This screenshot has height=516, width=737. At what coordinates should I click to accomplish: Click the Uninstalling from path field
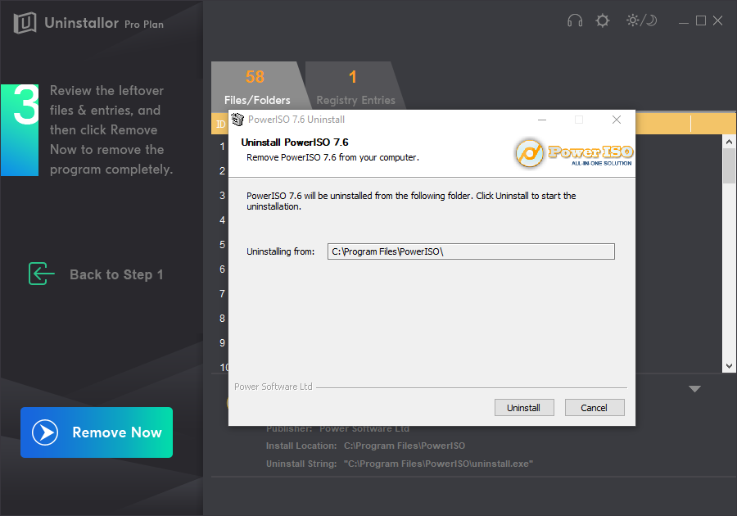click(x=471, y=251)
